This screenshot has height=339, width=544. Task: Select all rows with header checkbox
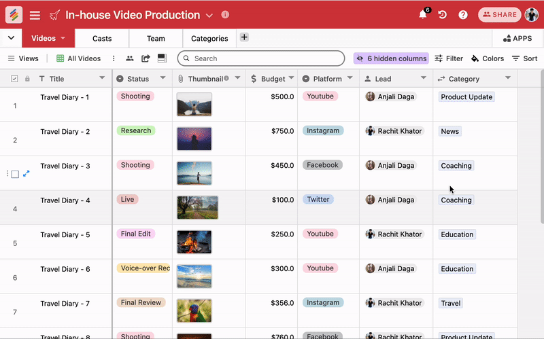(x=14, y=79)
